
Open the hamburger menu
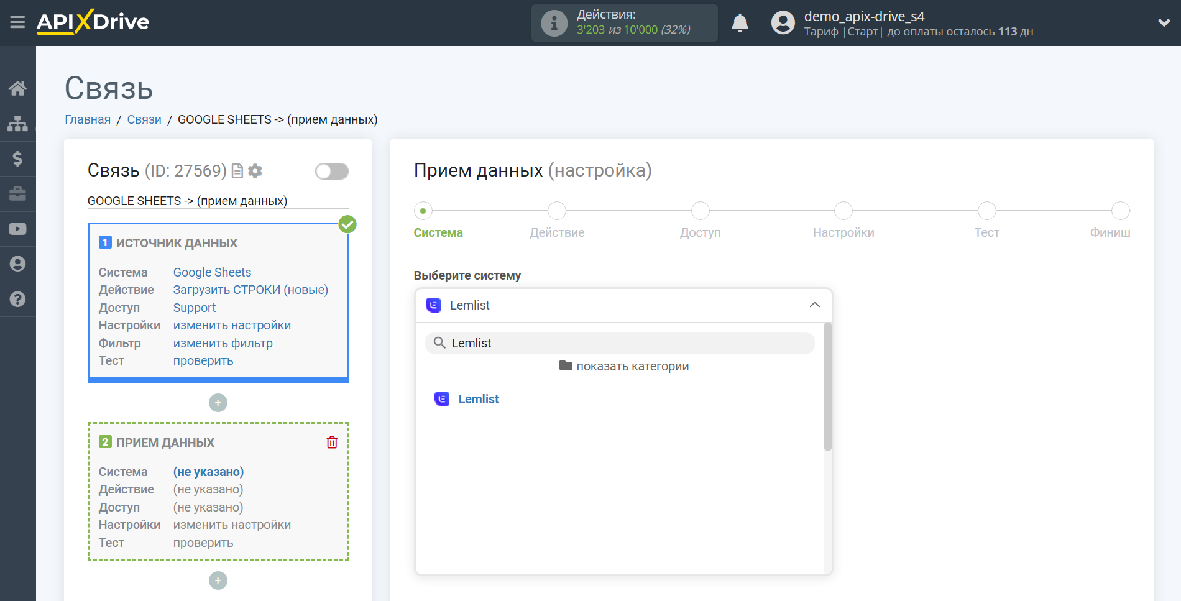click(17, 22)
